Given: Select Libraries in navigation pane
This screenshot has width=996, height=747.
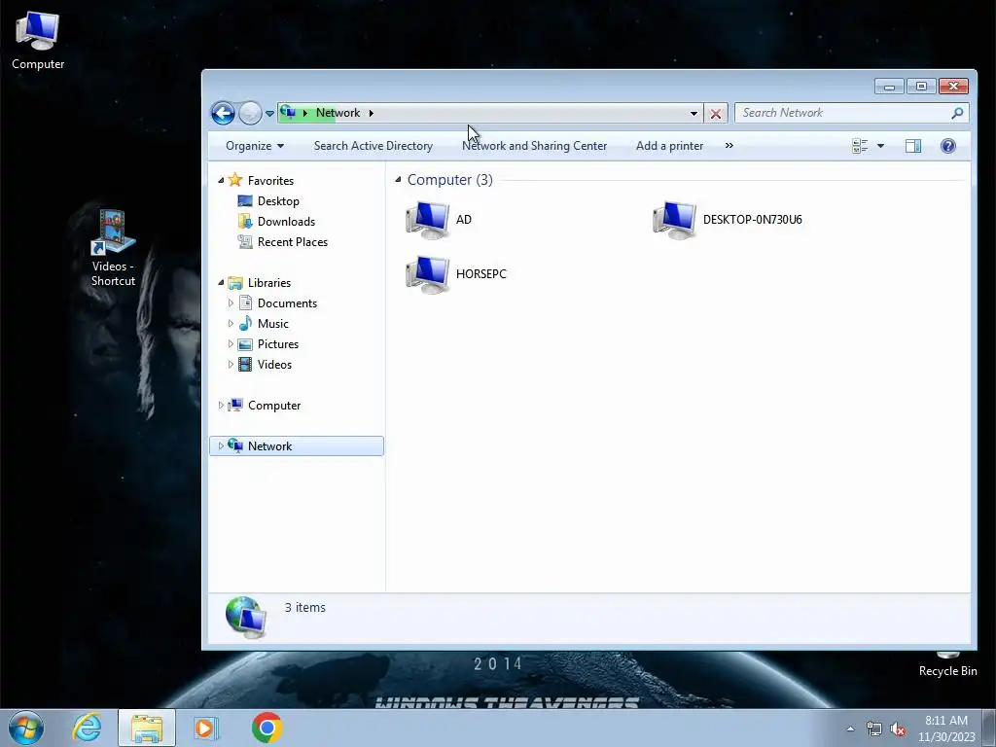Looking at the screenshot, I should coord(269,283).
